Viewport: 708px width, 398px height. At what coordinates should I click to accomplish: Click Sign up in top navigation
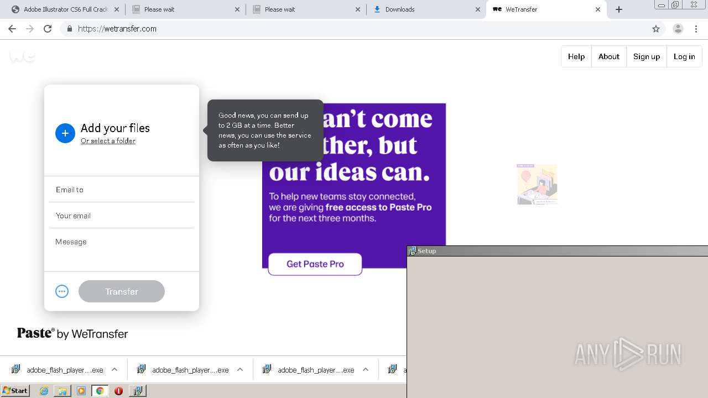coord(647,56)
